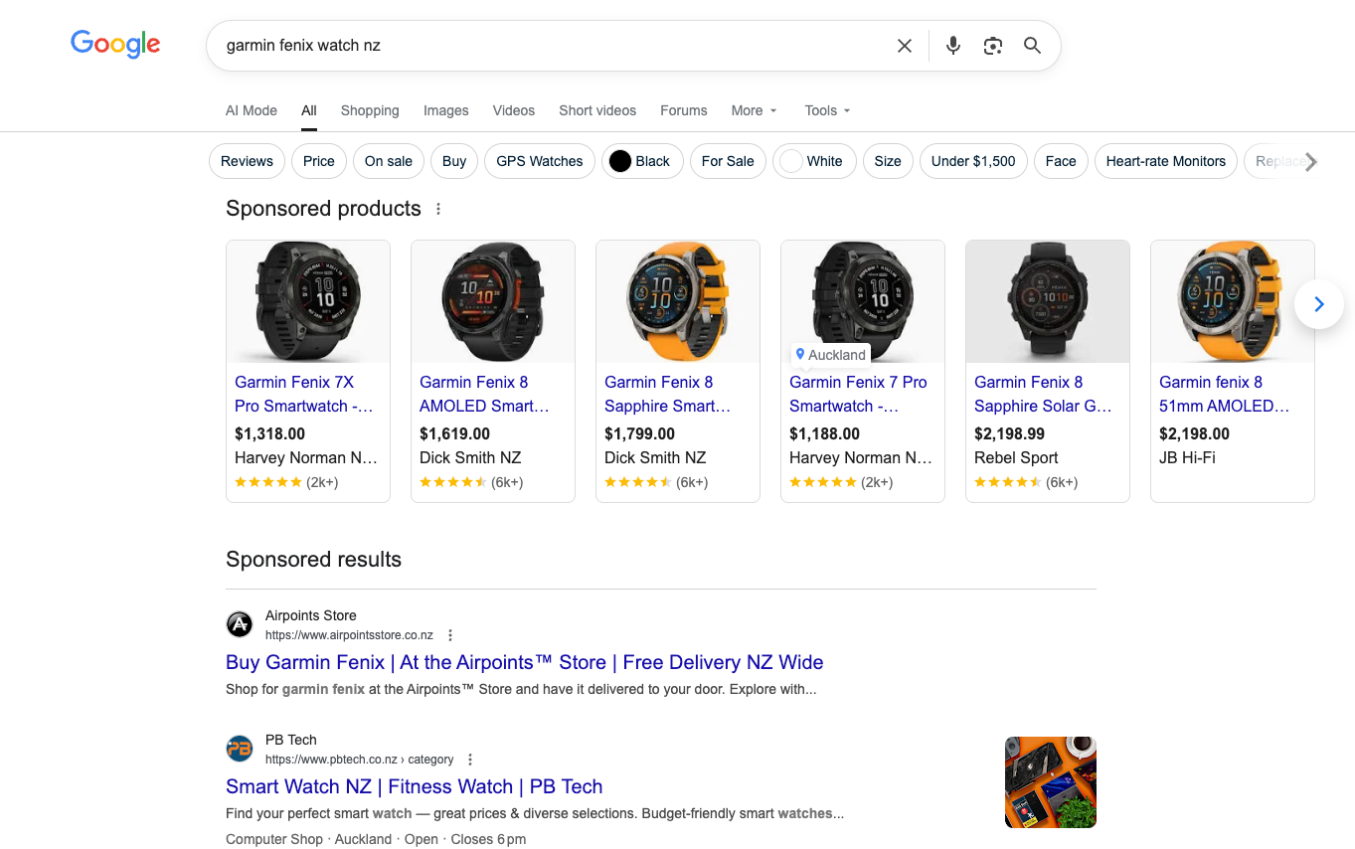
Task: Open the More options dropdown
Action: 753,110
